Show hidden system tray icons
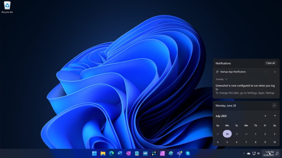The width and height of the screenshot is (282, 158). pyautogui.click(x=244, y=153)
